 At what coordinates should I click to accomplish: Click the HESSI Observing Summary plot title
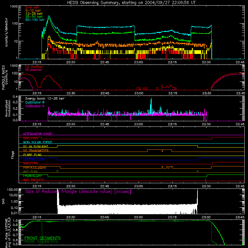[x=131, y=3]
